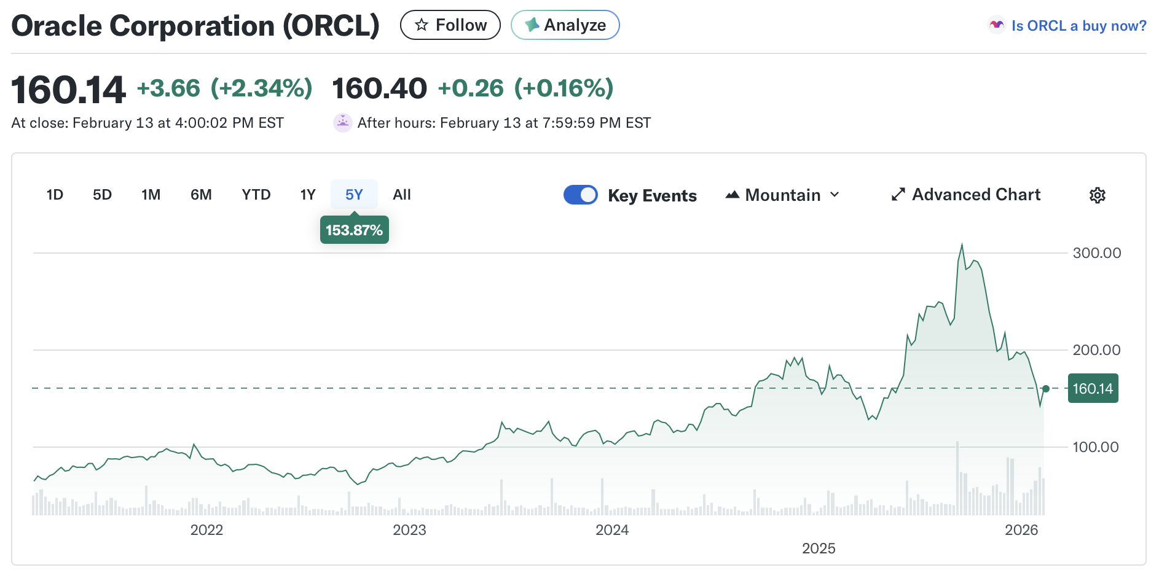
Task: Switch chart to 1Y range
Action: [x=307, y=195]
